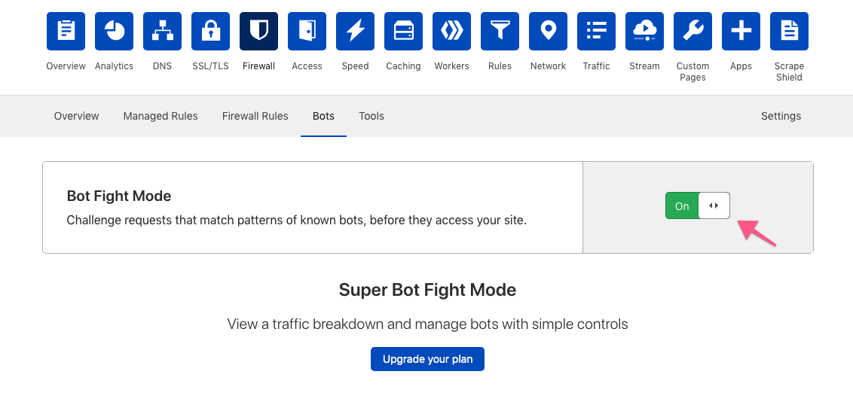
Task: Click the 'Challenge requests that match' description
Action: coord(296,221)
